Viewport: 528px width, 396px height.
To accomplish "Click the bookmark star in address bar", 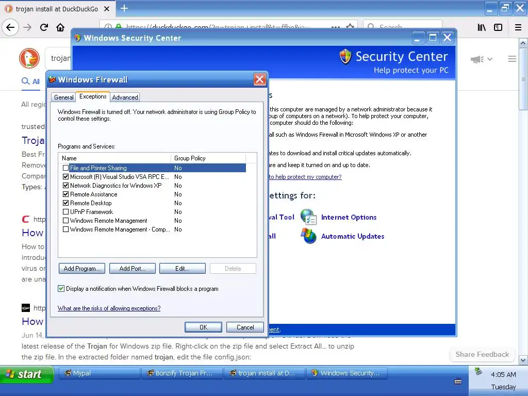I will (350, 27).
